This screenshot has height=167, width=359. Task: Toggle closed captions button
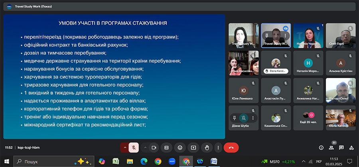pos(166,147)
